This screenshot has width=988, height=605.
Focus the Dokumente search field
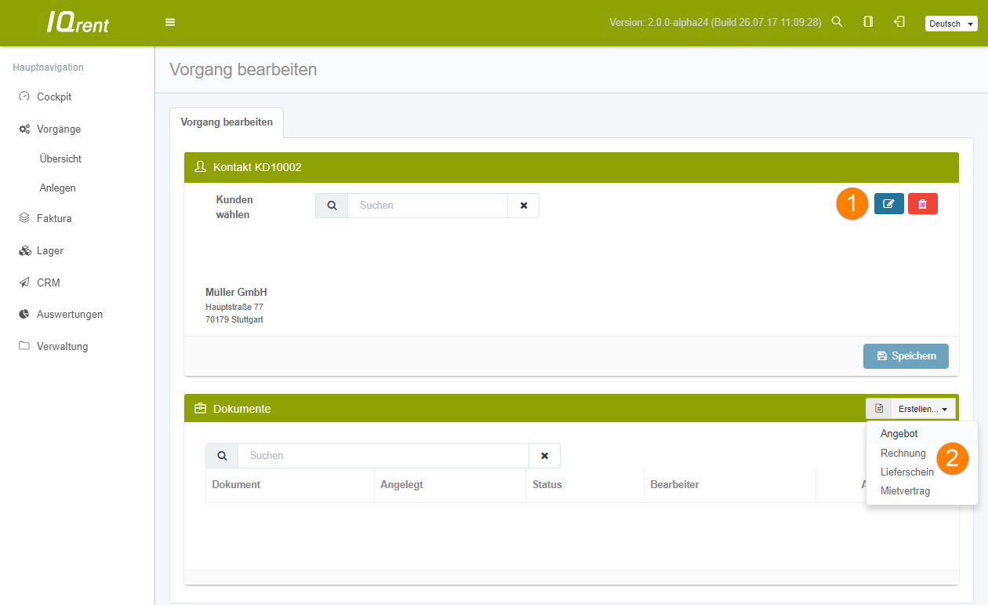pos(383,456)
